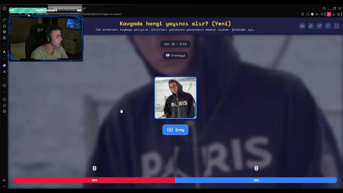Viewport: 343px width, 193px height.
Task: Open GX Cleaner icon in sidebar
Action: 4,26
